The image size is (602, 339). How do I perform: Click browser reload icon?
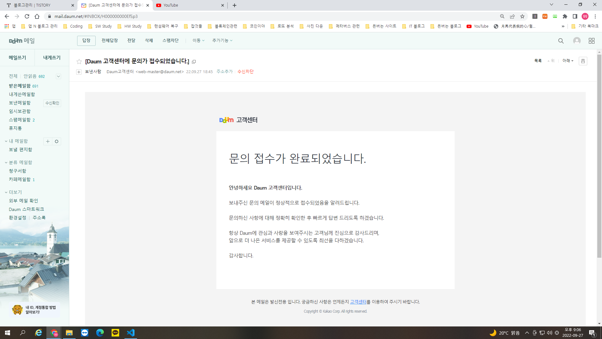click(27, 16)
